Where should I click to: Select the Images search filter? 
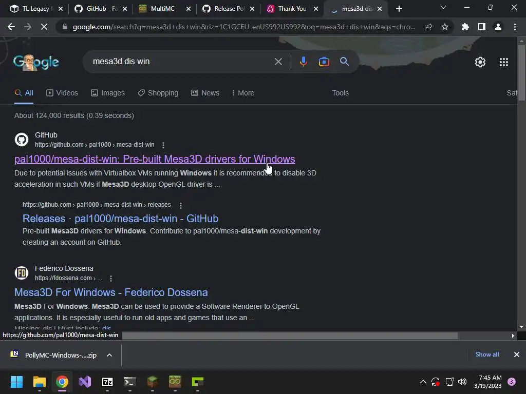point(108,93)
